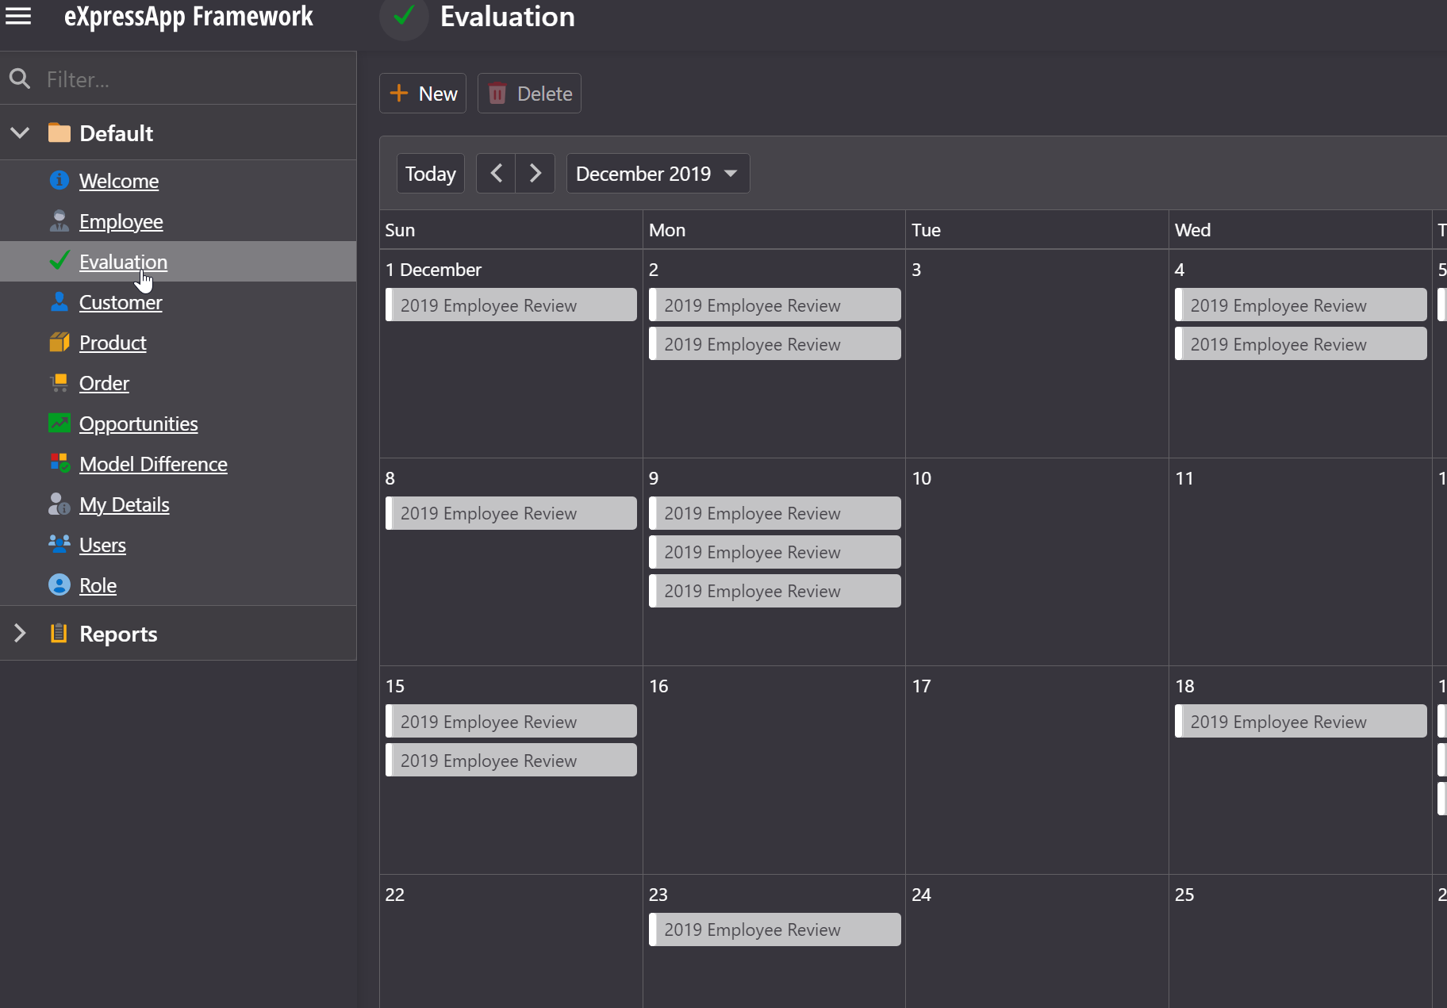The width and height of the screenshot is (1447, 1008).
Task: Click the Employee person icon
Action: point(59,220)
